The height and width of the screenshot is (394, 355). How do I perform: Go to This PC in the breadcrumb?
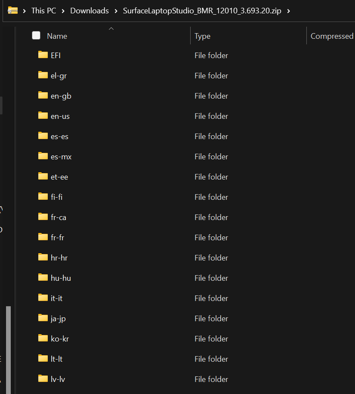44,11
